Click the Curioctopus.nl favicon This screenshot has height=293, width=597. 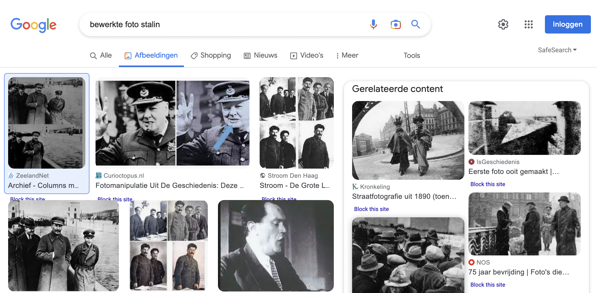(x=99, y=175)
